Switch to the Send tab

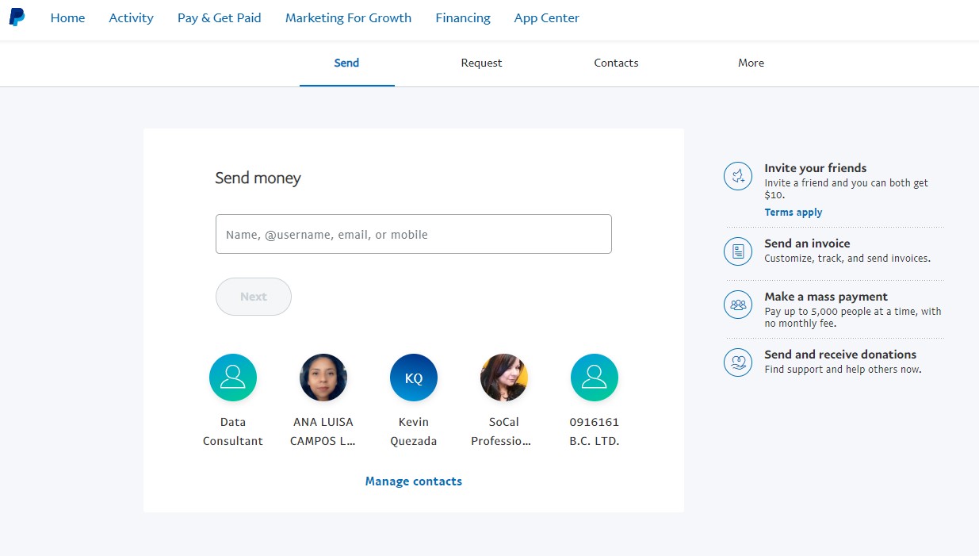click(346, 63)
